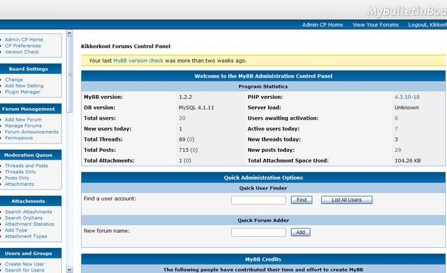Select the MyBB version 1.2.2 value

point(185,97)
